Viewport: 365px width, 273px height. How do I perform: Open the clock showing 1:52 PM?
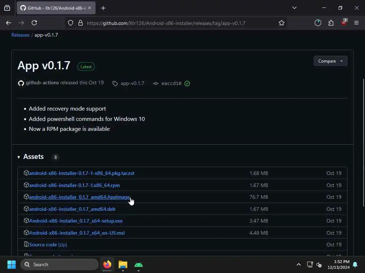pos(339,264)
